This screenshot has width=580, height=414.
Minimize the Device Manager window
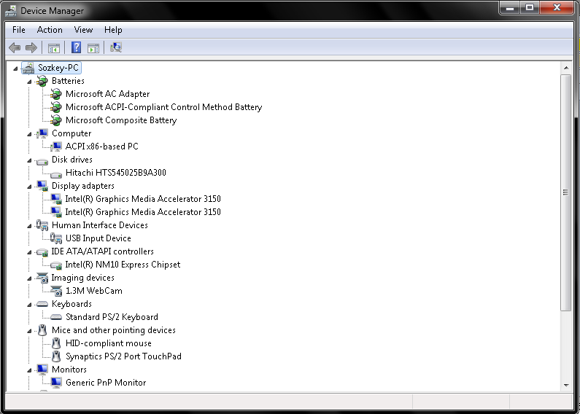[x=510, y=7]
